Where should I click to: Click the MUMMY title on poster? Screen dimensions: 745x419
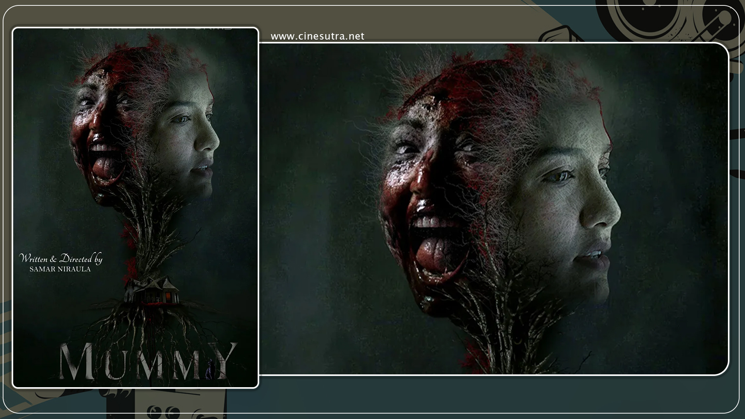point(147,362)
